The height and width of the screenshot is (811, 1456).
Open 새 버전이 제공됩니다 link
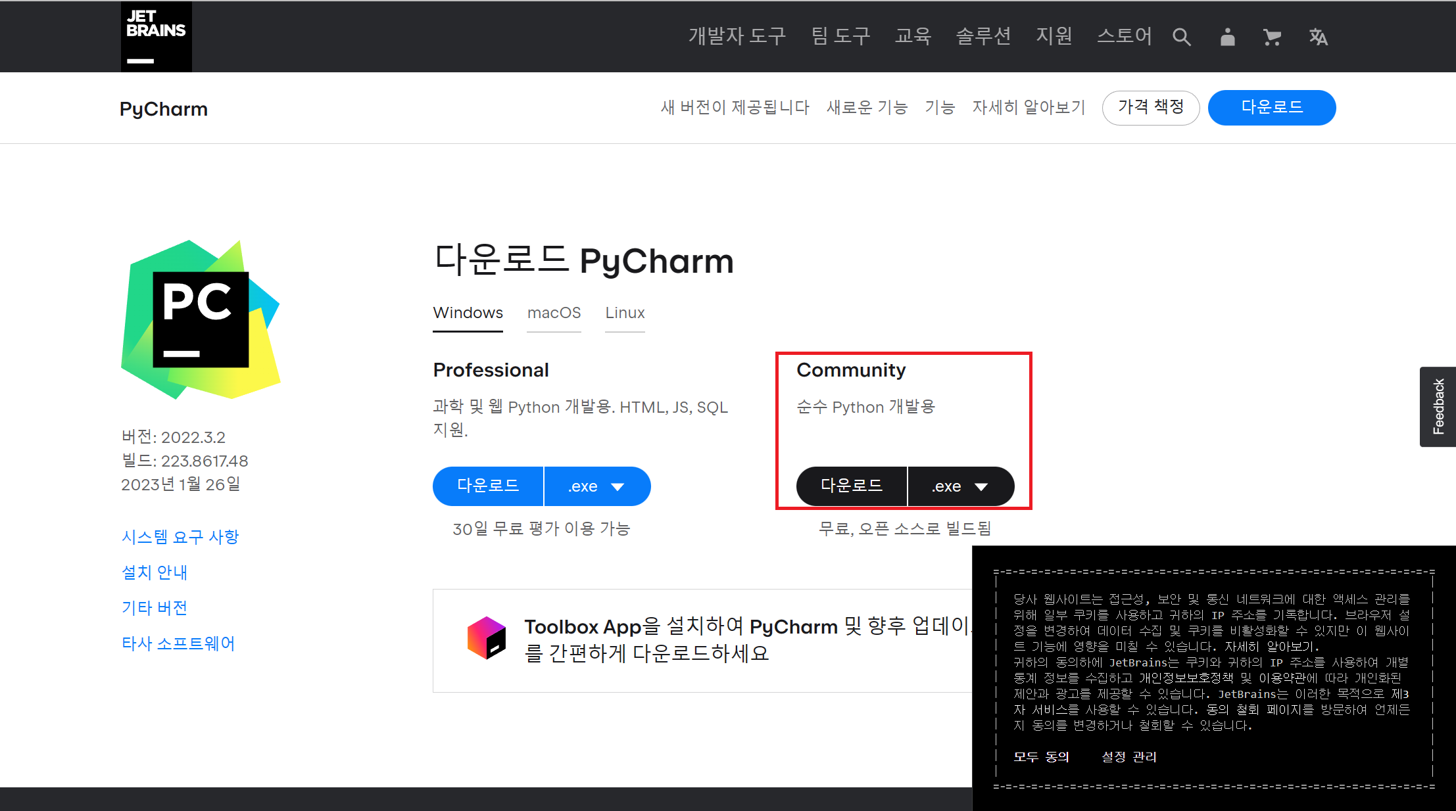coord(735,107)
